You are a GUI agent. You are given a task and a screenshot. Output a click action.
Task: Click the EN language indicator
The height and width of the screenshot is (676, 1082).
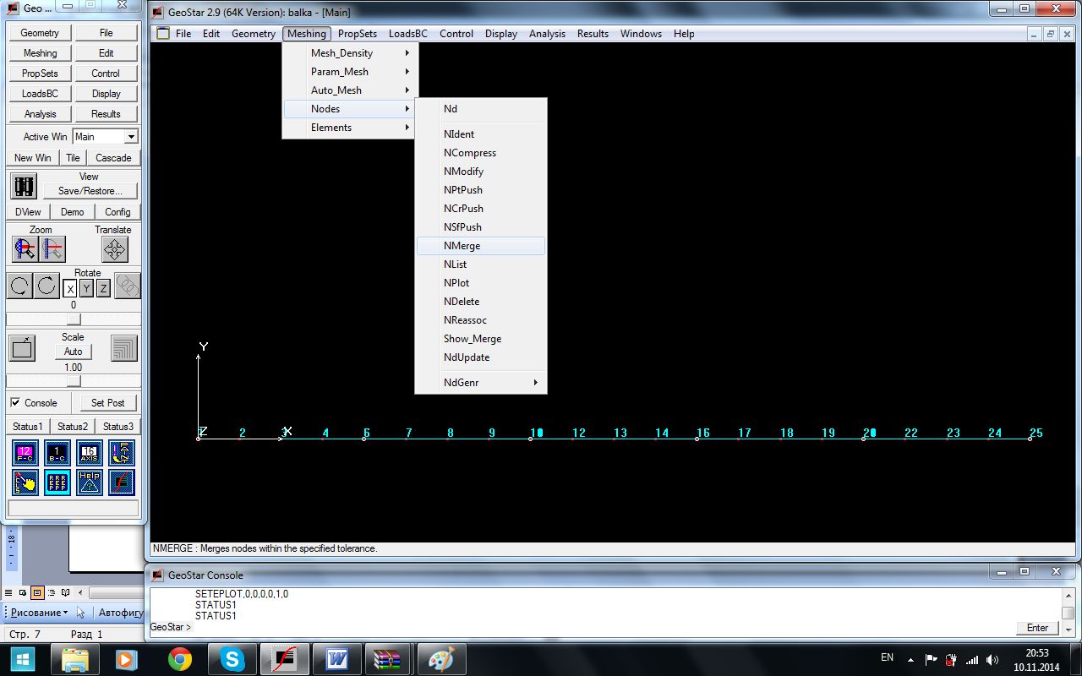(887, 657)
